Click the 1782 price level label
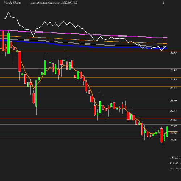Image resolution: width=181 pixels, height=181 pixels. (173, 133)
